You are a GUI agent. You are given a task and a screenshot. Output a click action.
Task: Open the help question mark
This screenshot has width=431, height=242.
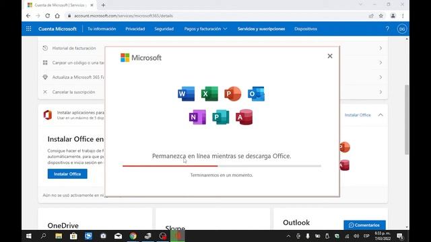[387, 29]
